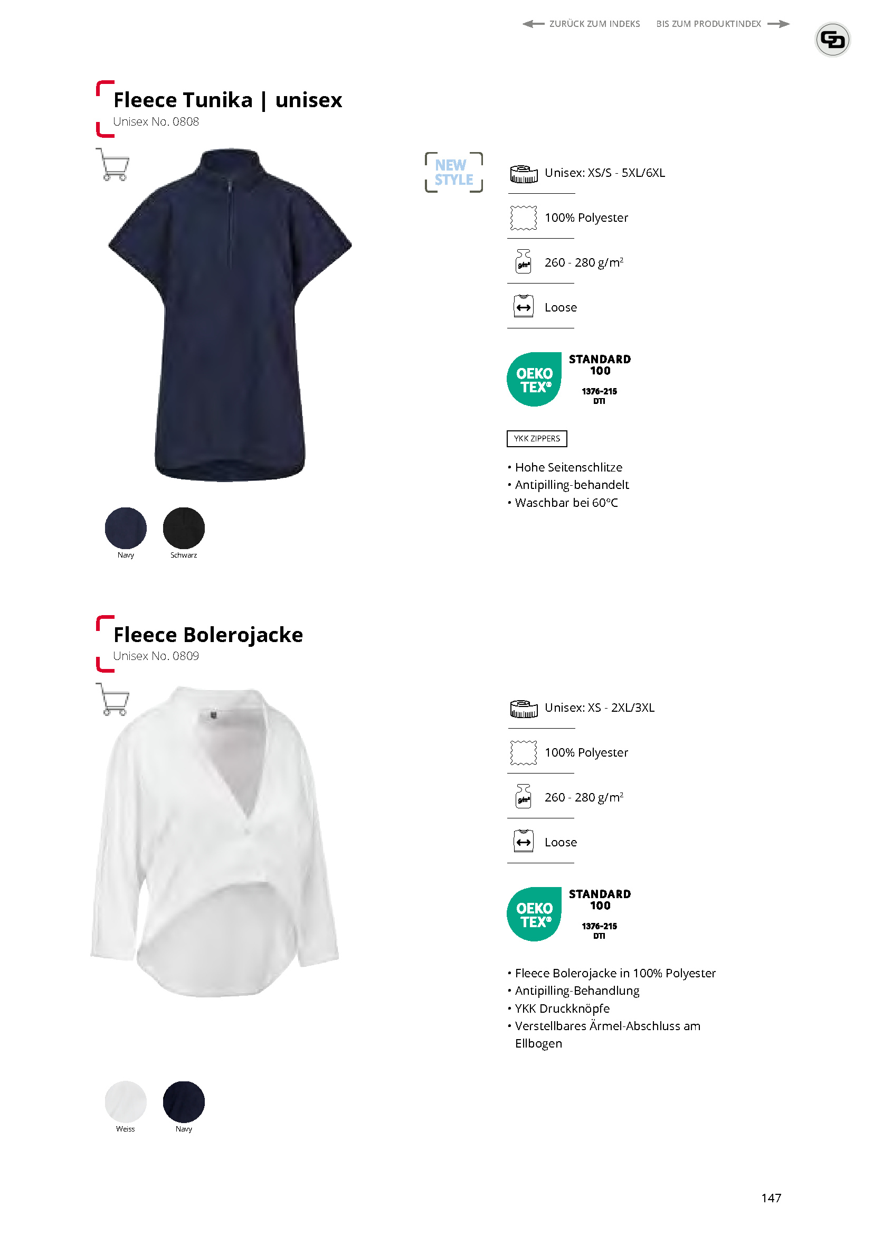Viewport: 873px width, 1235px height.
Task: Click the fabric weight icon beside 260 - 280 g/m² for Tunika
Action: tap(524, 262)
